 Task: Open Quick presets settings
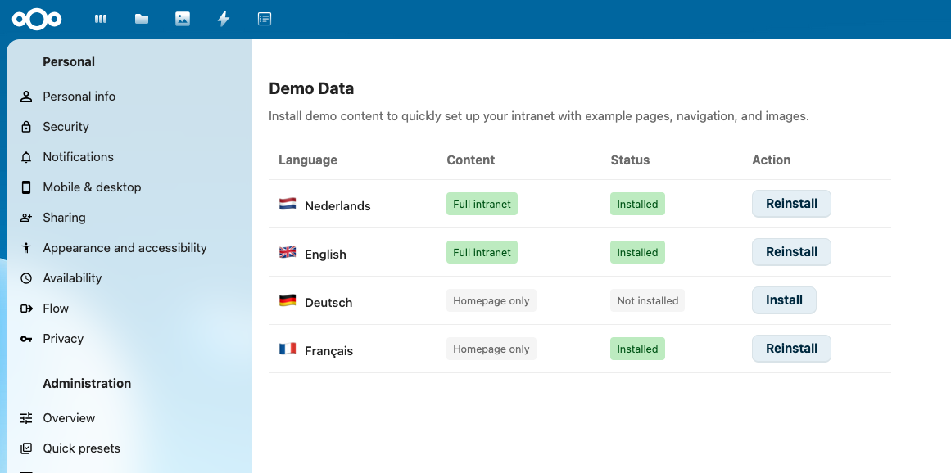tap(81, 448)
